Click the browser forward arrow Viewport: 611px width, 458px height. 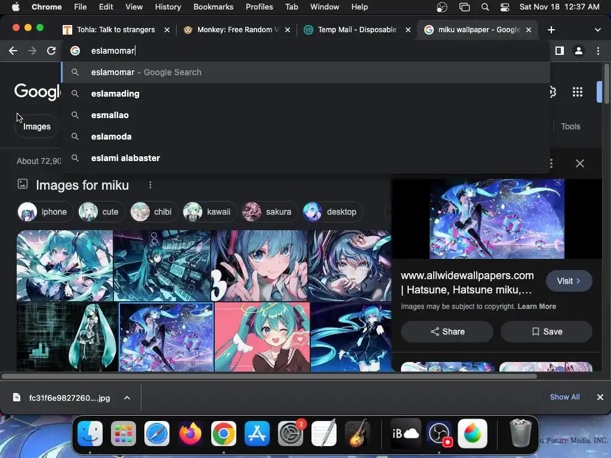[32, 51]
